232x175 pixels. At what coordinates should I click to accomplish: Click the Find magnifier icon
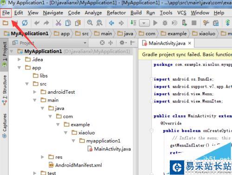point(90,23)
